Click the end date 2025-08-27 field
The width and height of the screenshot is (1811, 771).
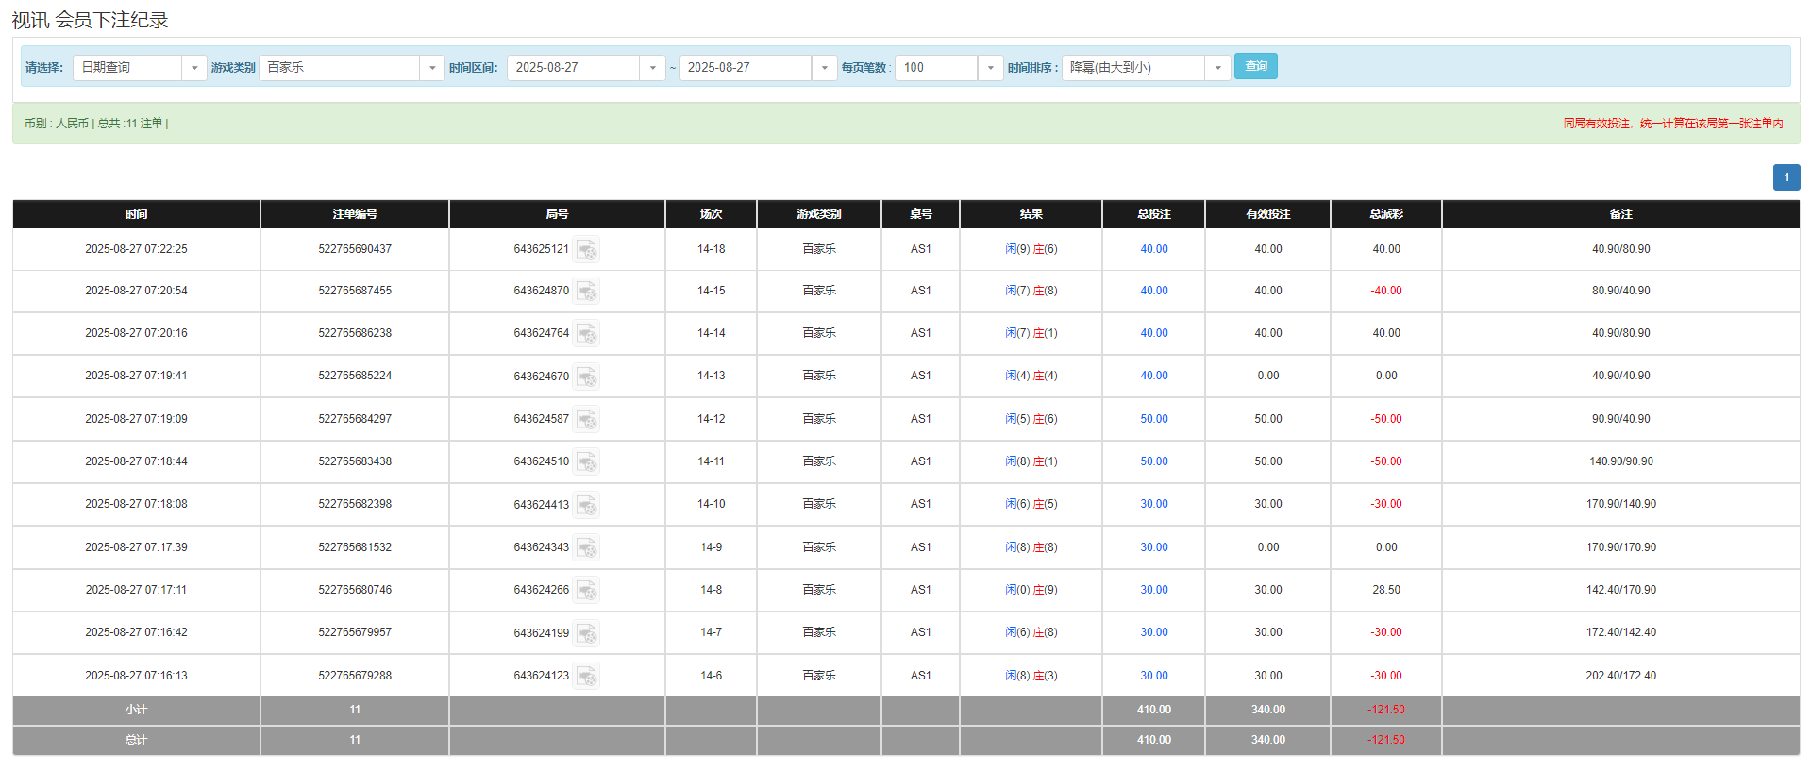745,68
